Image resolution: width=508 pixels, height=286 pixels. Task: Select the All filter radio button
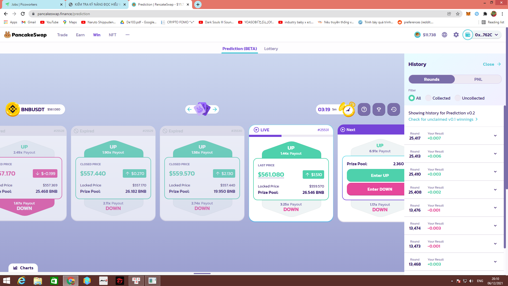tap(412, 98)
